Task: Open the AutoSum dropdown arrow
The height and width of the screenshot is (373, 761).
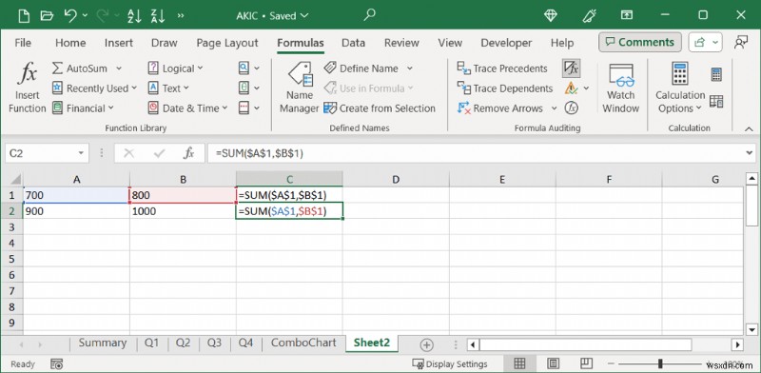Action: pos(119,69)
